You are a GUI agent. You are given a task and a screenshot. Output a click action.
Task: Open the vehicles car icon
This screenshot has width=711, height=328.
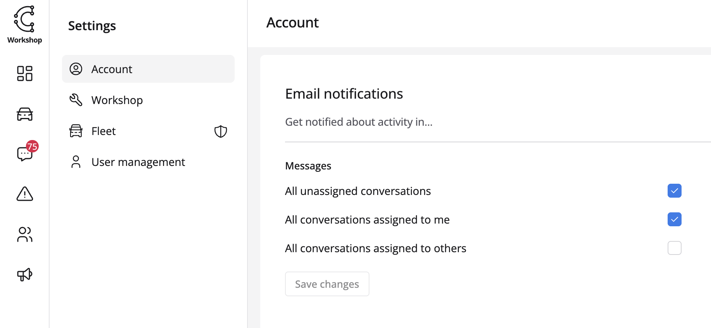(25, 114)
